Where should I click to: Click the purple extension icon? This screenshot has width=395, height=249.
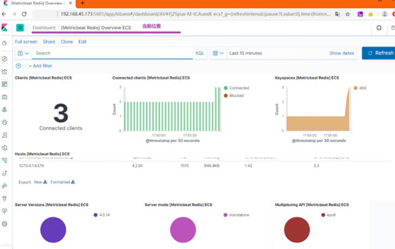click(x=360, y=14)
